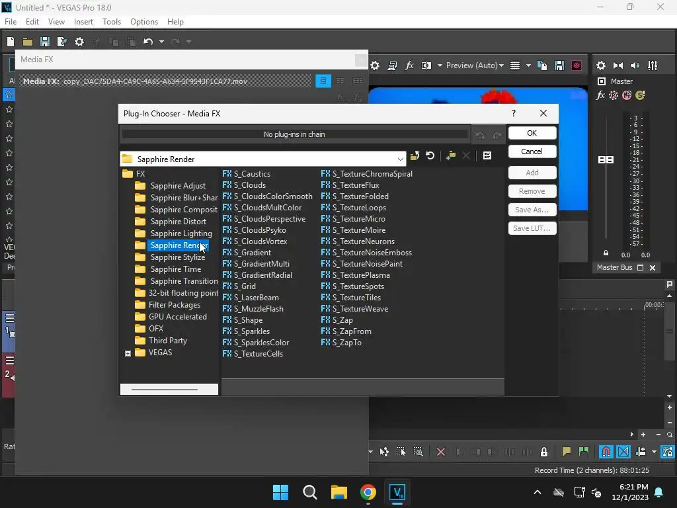Click the video preview FX icon
This screenshot has width=677, height=508.
[x=409, y=65]
